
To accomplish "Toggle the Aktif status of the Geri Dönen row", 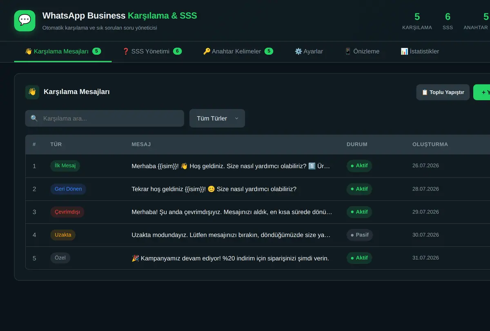I will coord(359,189).
